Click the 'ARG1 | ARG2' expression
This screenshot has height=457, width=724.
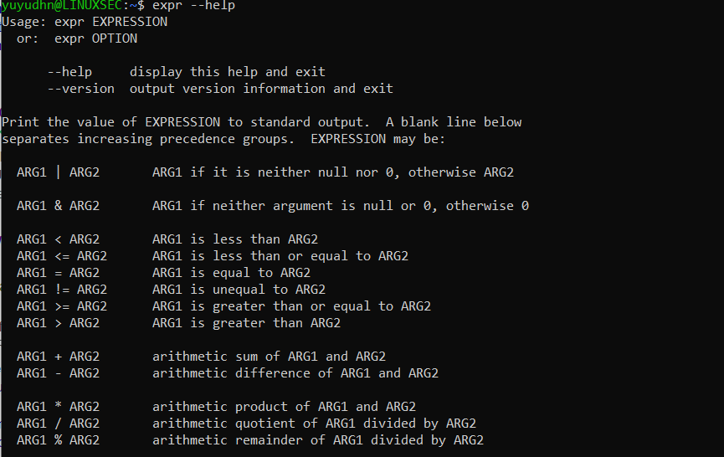[x=58, y=172]
